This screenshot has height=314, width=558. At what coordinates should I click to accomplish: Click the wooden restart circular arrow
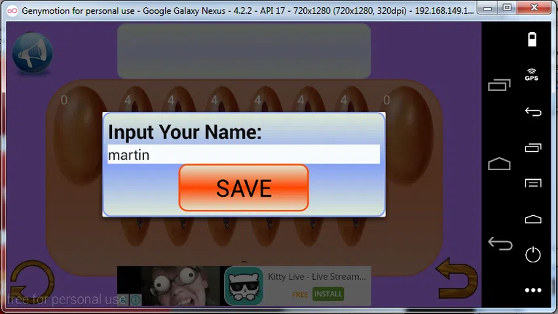click(29, 281)
